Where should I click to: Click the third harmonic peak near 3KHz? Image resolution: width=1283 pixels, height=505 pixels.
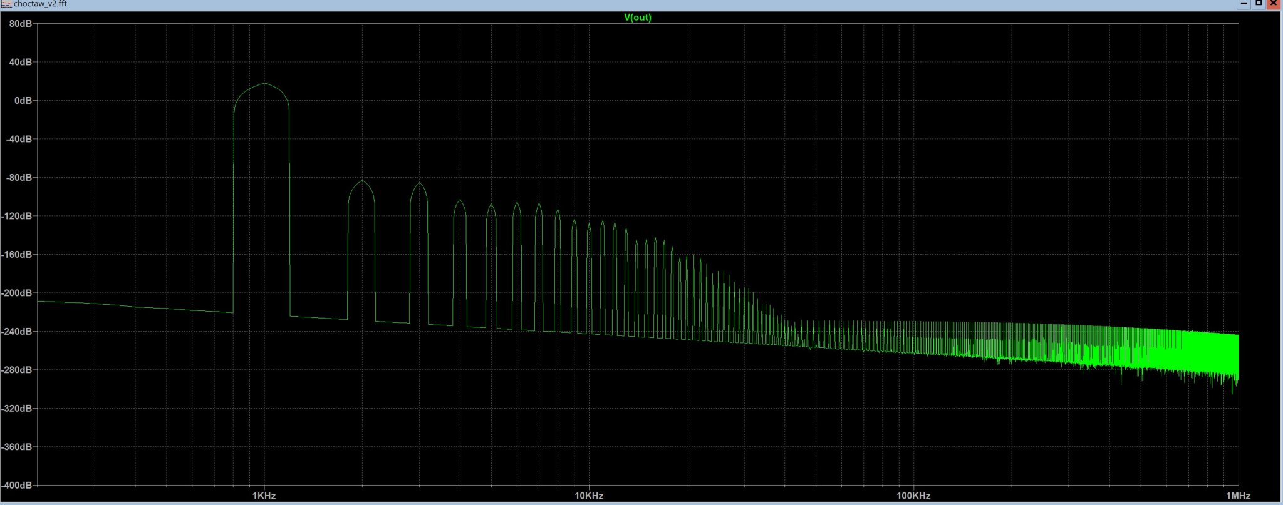pos(419,183)
